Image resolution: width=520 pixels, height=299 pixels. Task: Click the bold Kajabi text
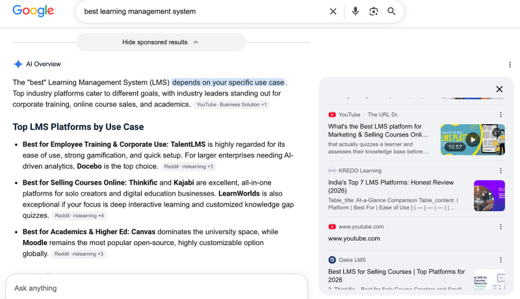point(184,183)
